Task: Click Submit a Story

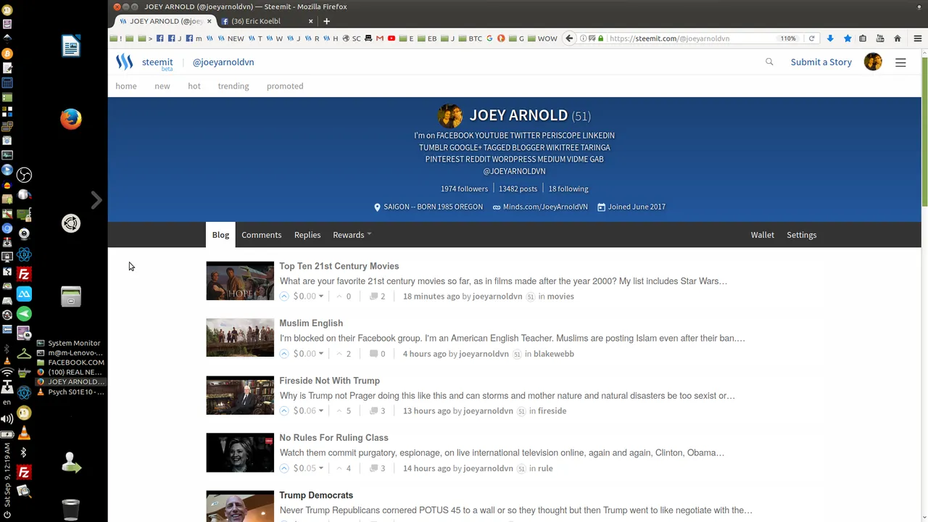Action: point(821,62)
